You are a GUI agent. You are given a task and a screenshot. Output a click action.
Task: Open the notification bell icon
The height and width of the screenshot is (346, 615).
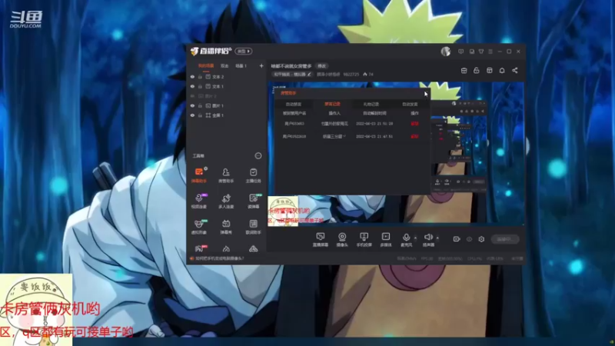502,70
